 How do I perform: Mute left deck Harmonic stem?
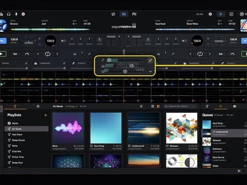click(x=64, y=63)
